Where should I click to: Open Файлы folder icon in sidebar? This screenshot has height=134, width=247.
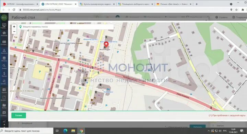[x=4, y=106]
